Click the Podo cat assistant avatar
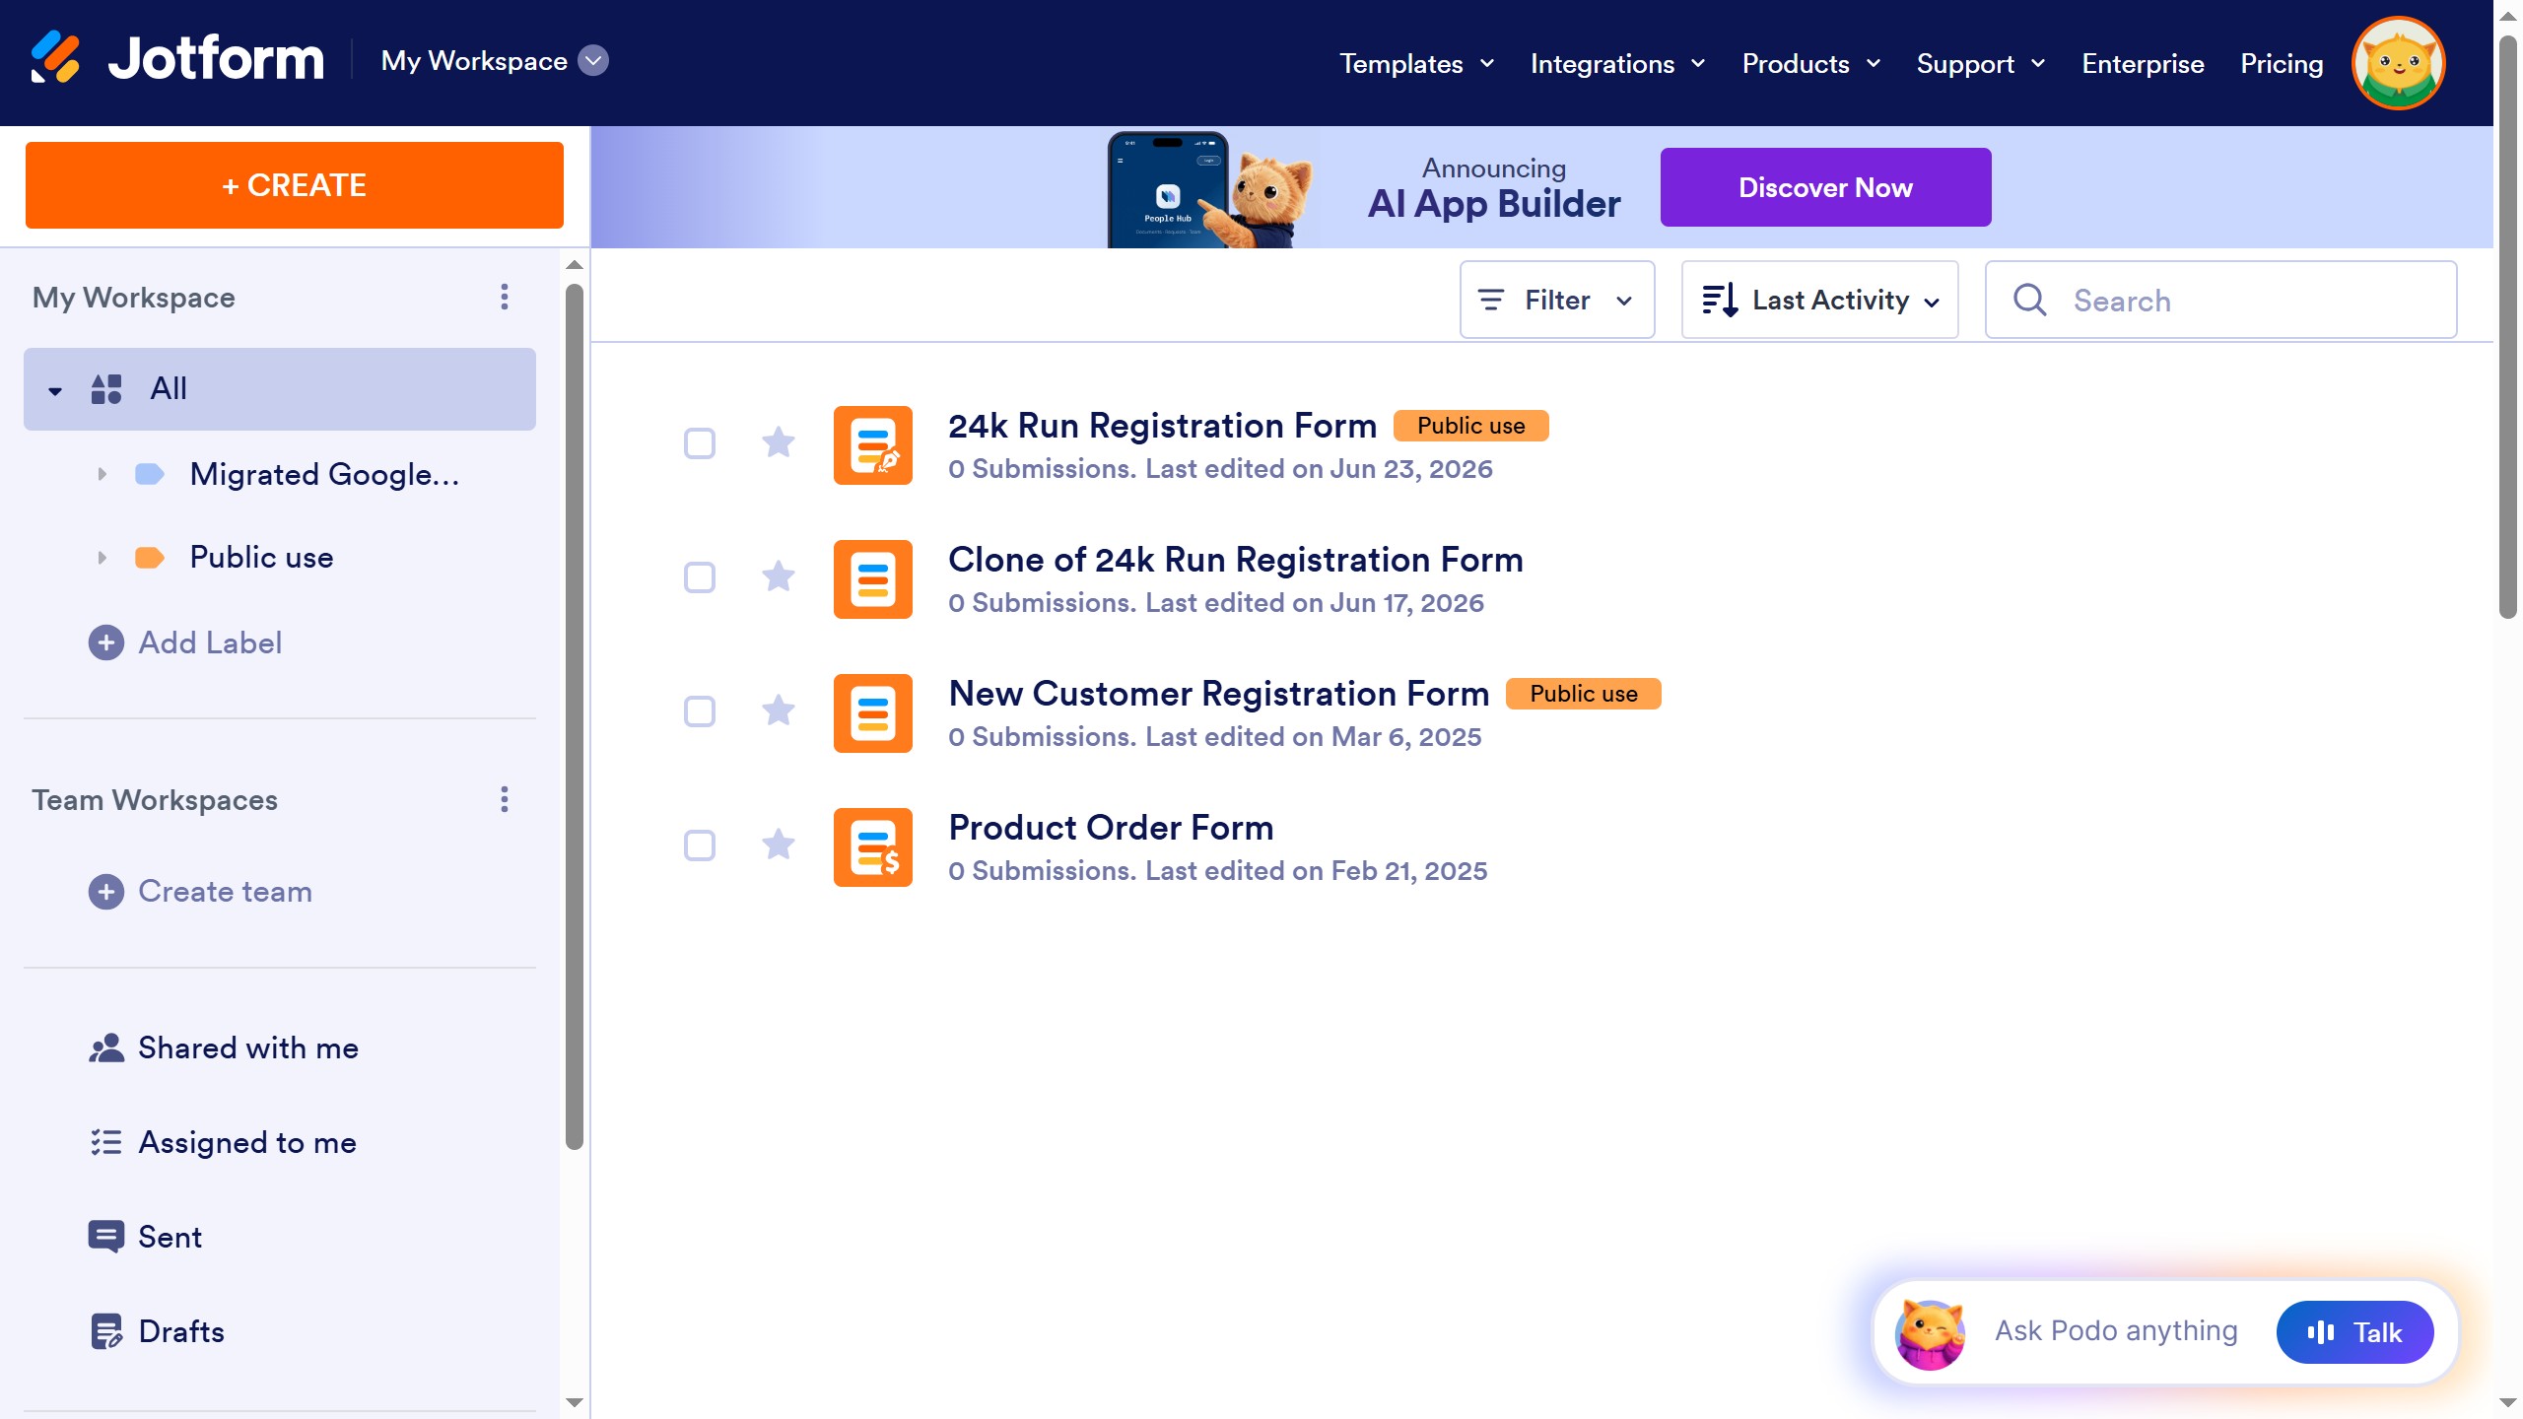 coord(1930,1334)
